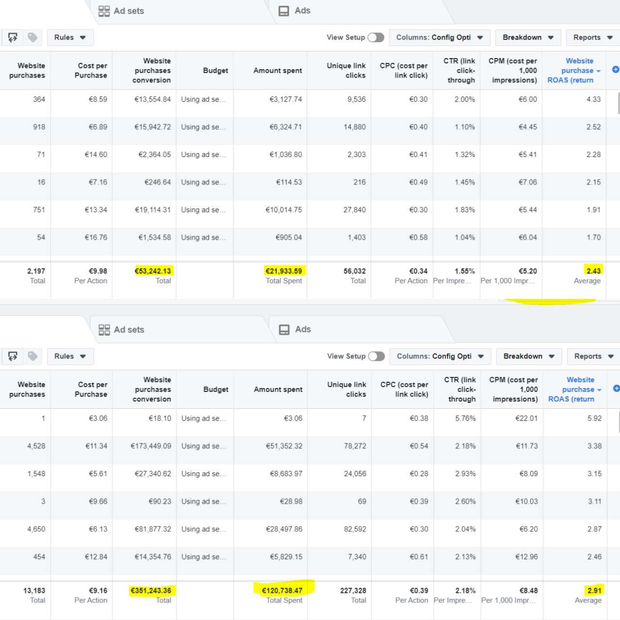
Task: Sort by the Cost per Purchase header in the upper table
Action: click(92, 71)
